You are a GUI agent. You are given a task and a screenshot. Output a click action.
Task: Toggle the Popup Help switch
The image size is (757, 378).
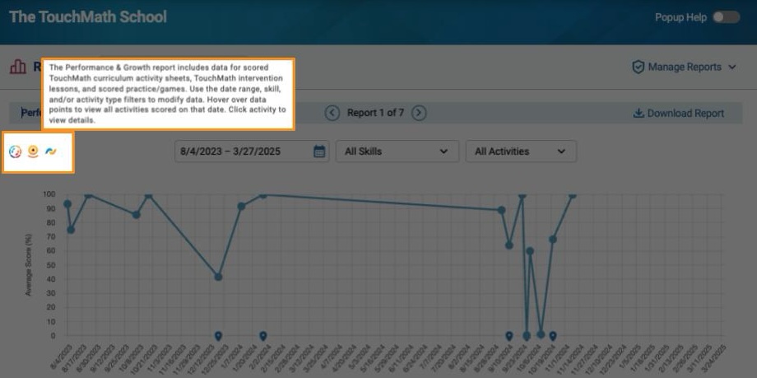coord(726,17)
